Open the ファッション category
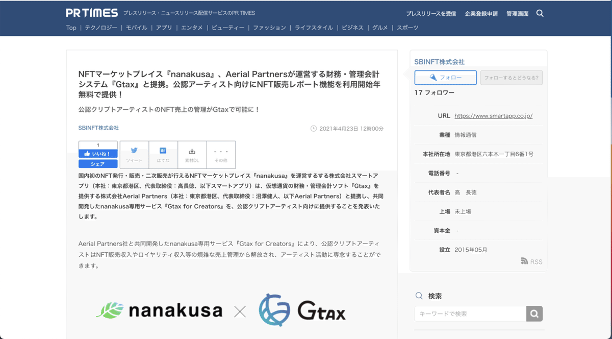612x339 pixels. tap(270, 28)
